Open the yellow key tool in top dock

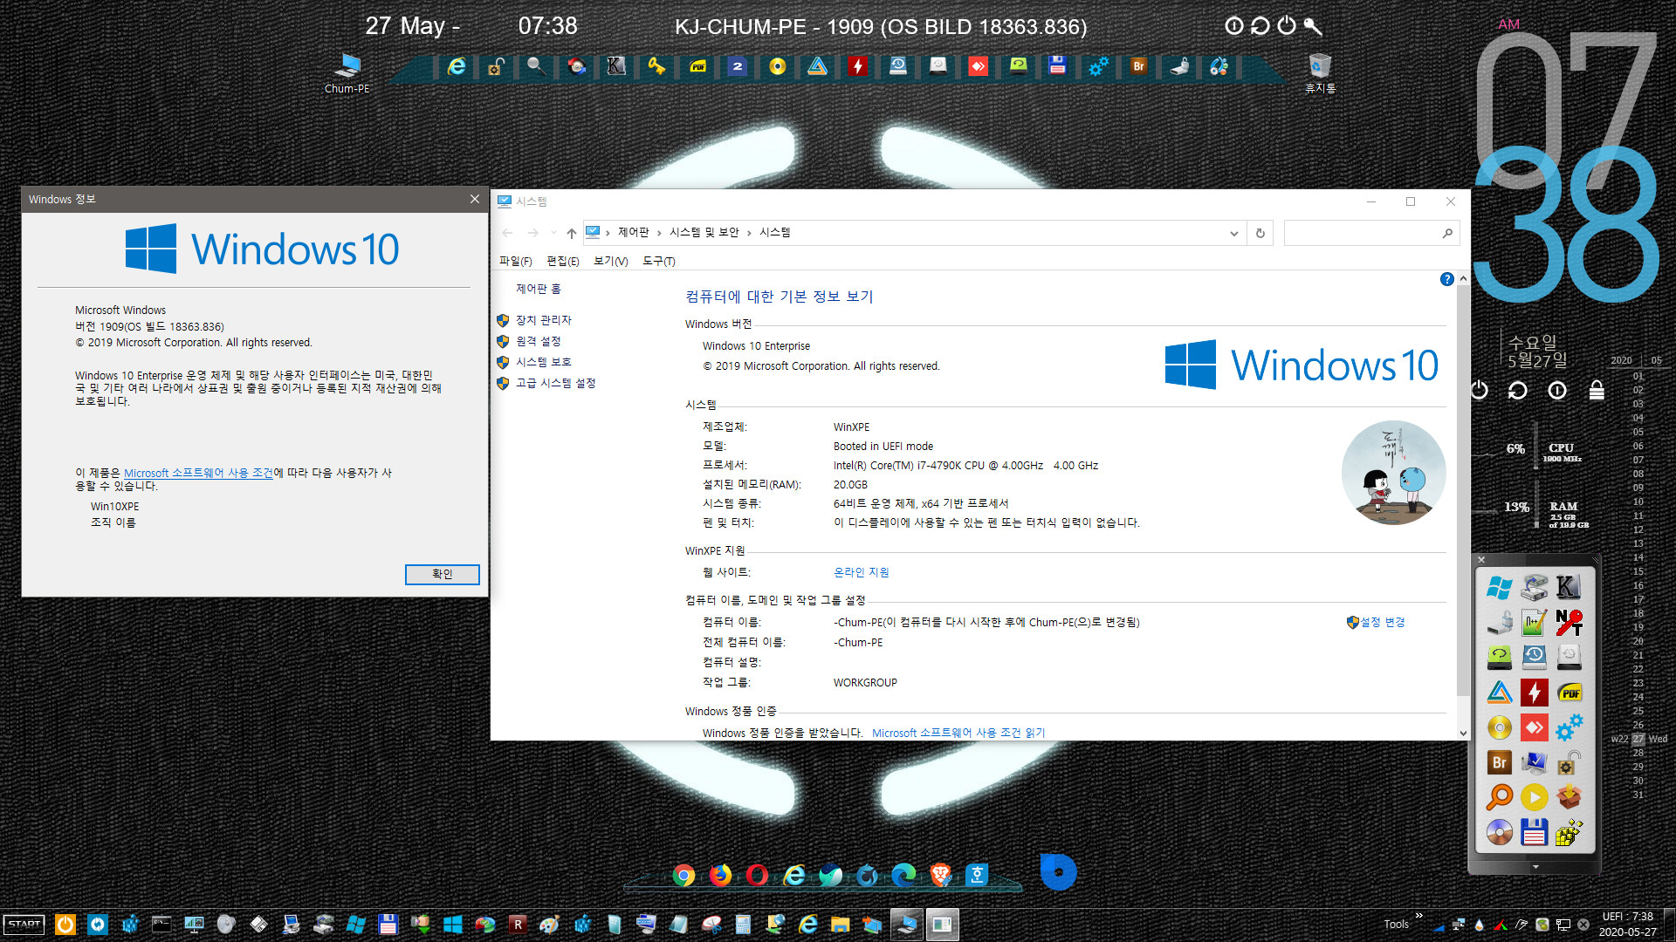(656, 66)
